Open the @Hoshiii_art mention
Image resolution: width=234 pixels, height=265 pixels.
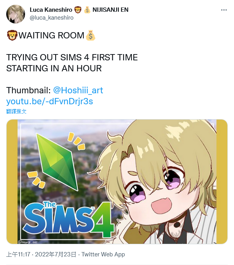coord(78,90)
